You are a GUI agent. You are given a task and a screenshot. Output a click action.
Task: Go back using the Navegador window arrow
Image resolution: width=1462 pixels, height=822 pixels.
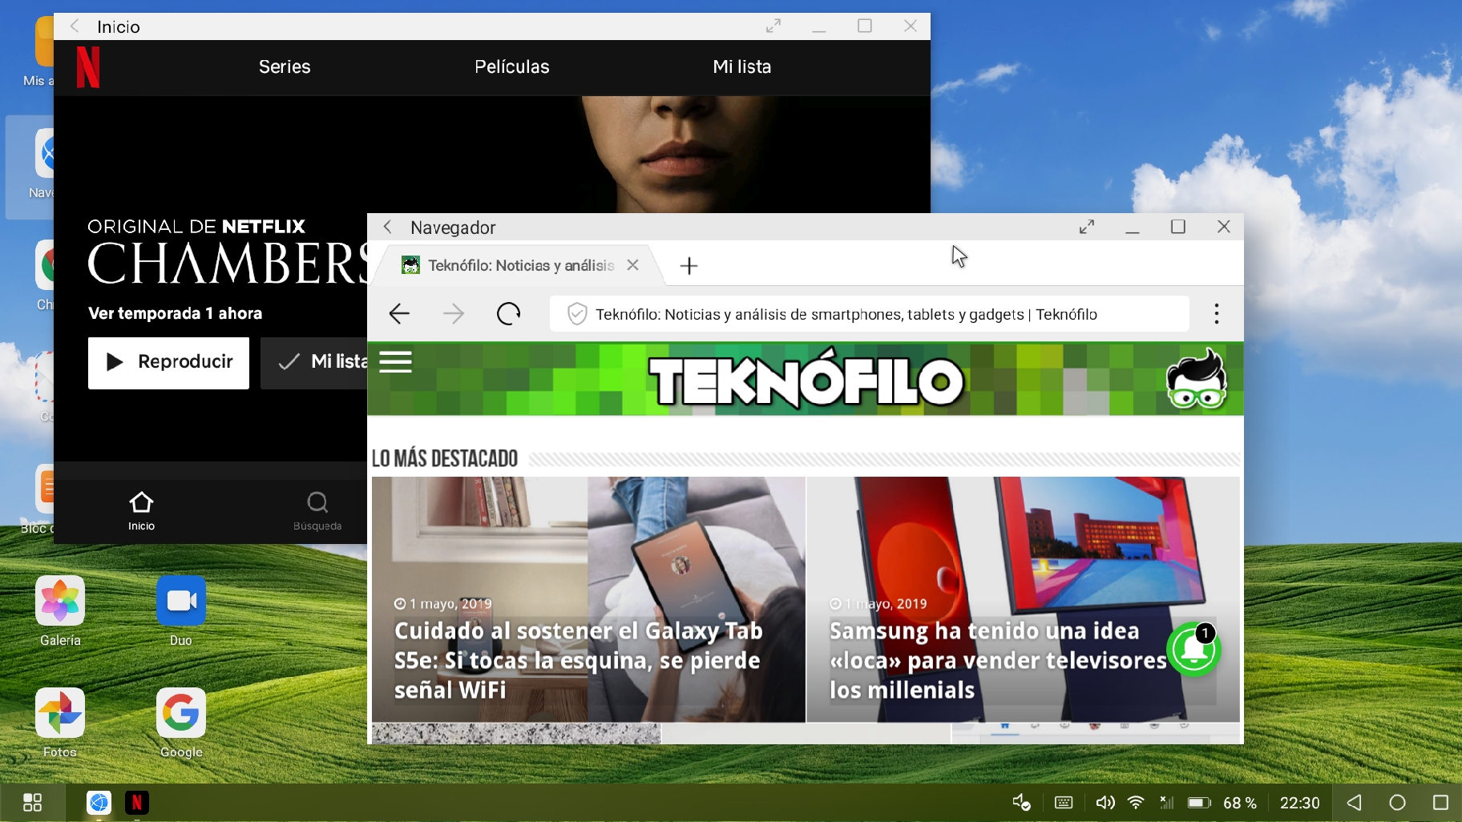(388, 227)
